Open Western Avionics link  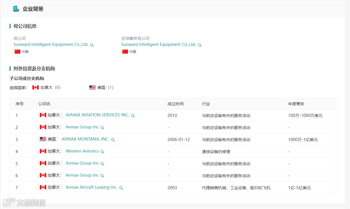pos(82,151)
